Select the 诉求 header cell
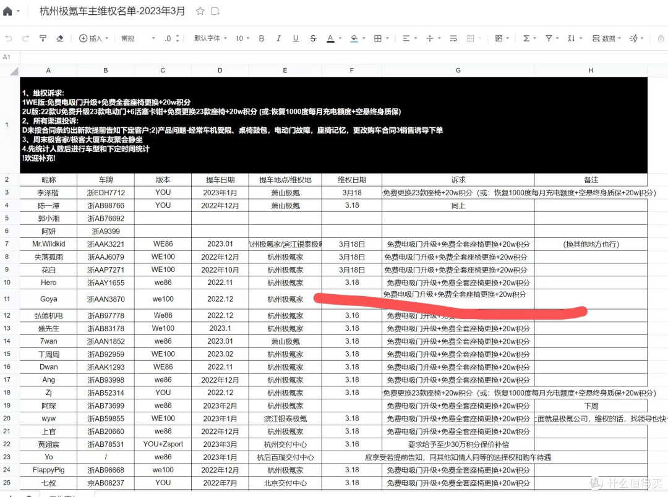The width and height of the screenshot is (668, 497). [x=458, y=180]
